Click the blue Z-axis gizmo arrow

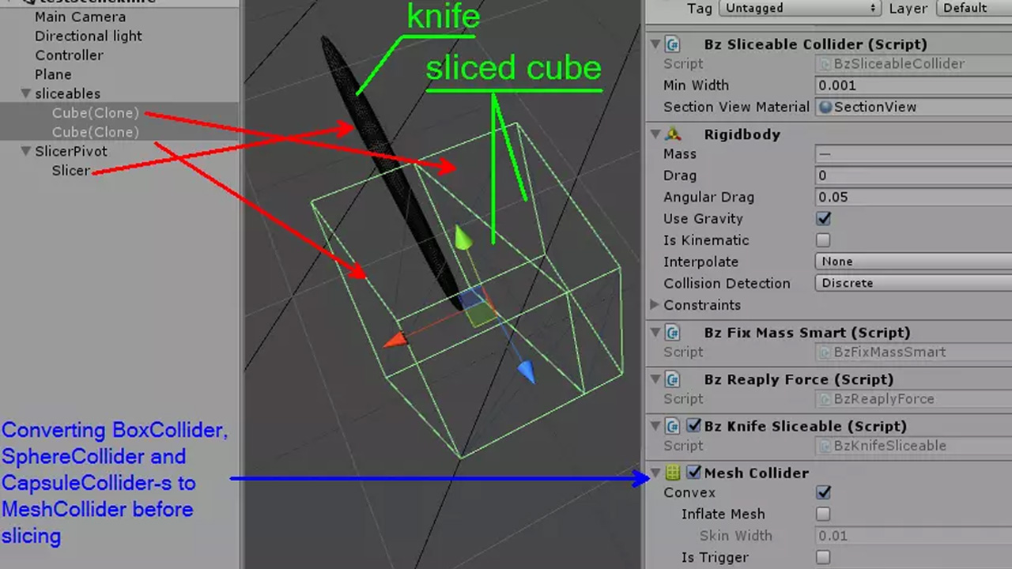pyautogui.click(x=526, y=371)
